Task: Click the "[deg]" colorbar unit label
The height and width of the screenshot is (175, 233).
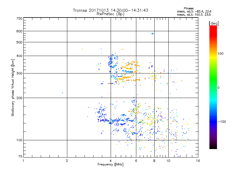Action: pyautogui.click(x=214, y=23)
